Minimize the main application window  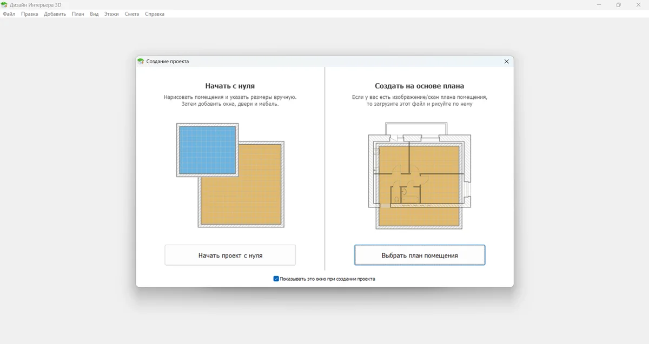599,5
